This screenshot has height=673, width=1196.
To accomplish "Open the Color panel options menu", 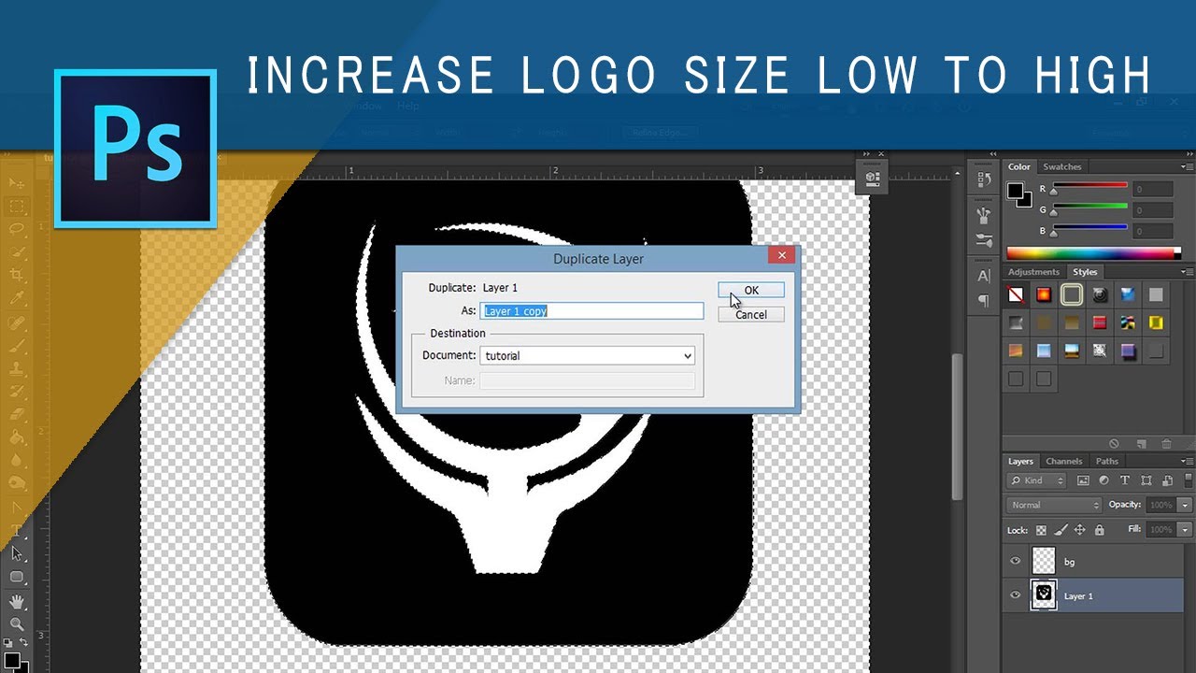I will click(x=1187, y=167).
